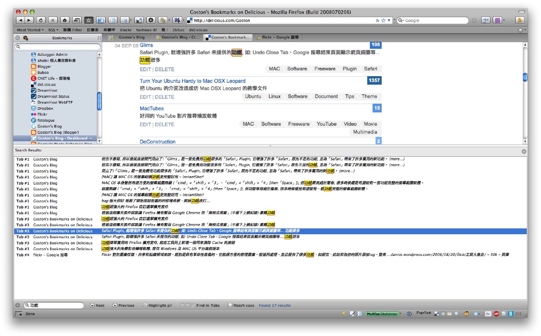The image size is (541, 336).
Task: Select the highlighted Tab #3 Safari Plugin result
Action: pos(270,231)
